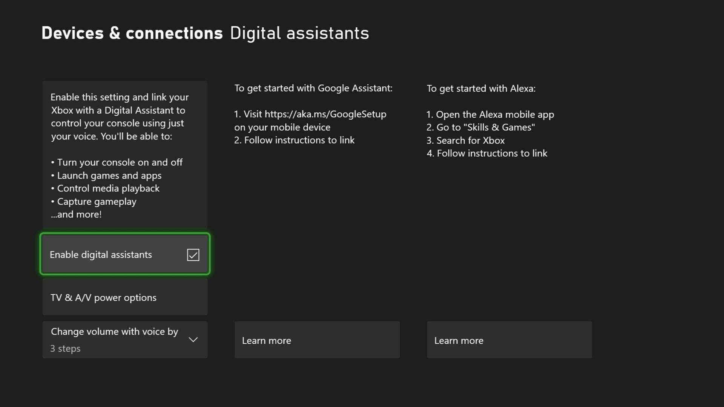Select Learn more under Google Assistant instructions
Screen dimensions: 724x407
[317, 340]
